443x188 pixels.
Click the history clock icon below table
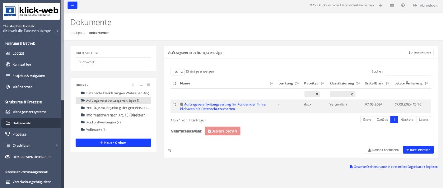point(170,151)
